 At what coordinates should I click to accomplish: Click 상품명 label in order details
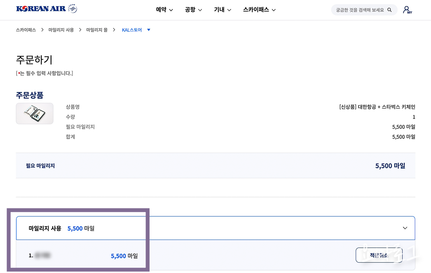73,107
